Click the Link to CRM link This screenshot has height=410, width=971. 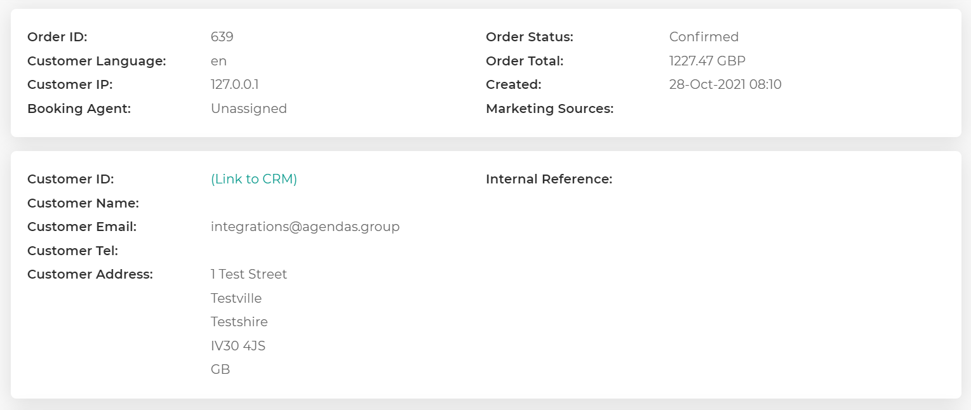coord(253,179)
